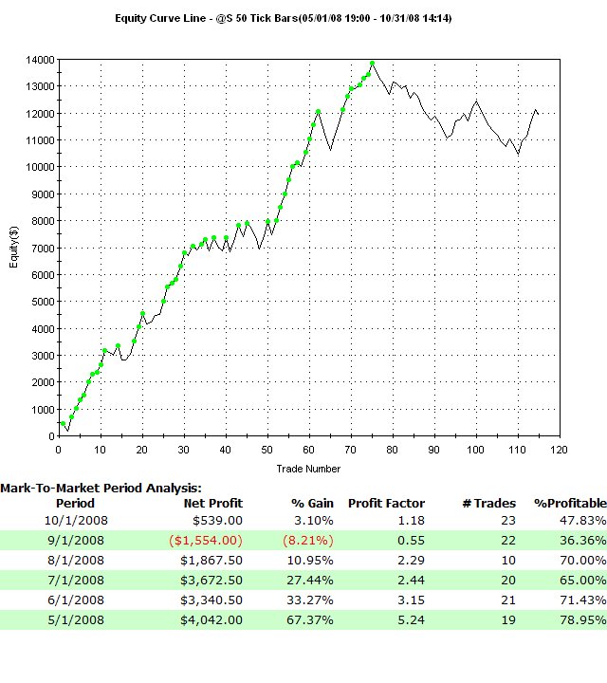This screenshot has height=683, width=607.
Task: Click the red ($1,554.00) net profit value
Action: pyautogui.click(x=206, y=540)
